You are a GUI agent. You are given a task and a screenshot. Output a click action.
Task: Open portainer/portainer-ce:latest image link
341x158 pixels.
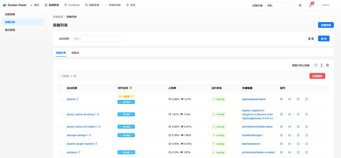258,152
